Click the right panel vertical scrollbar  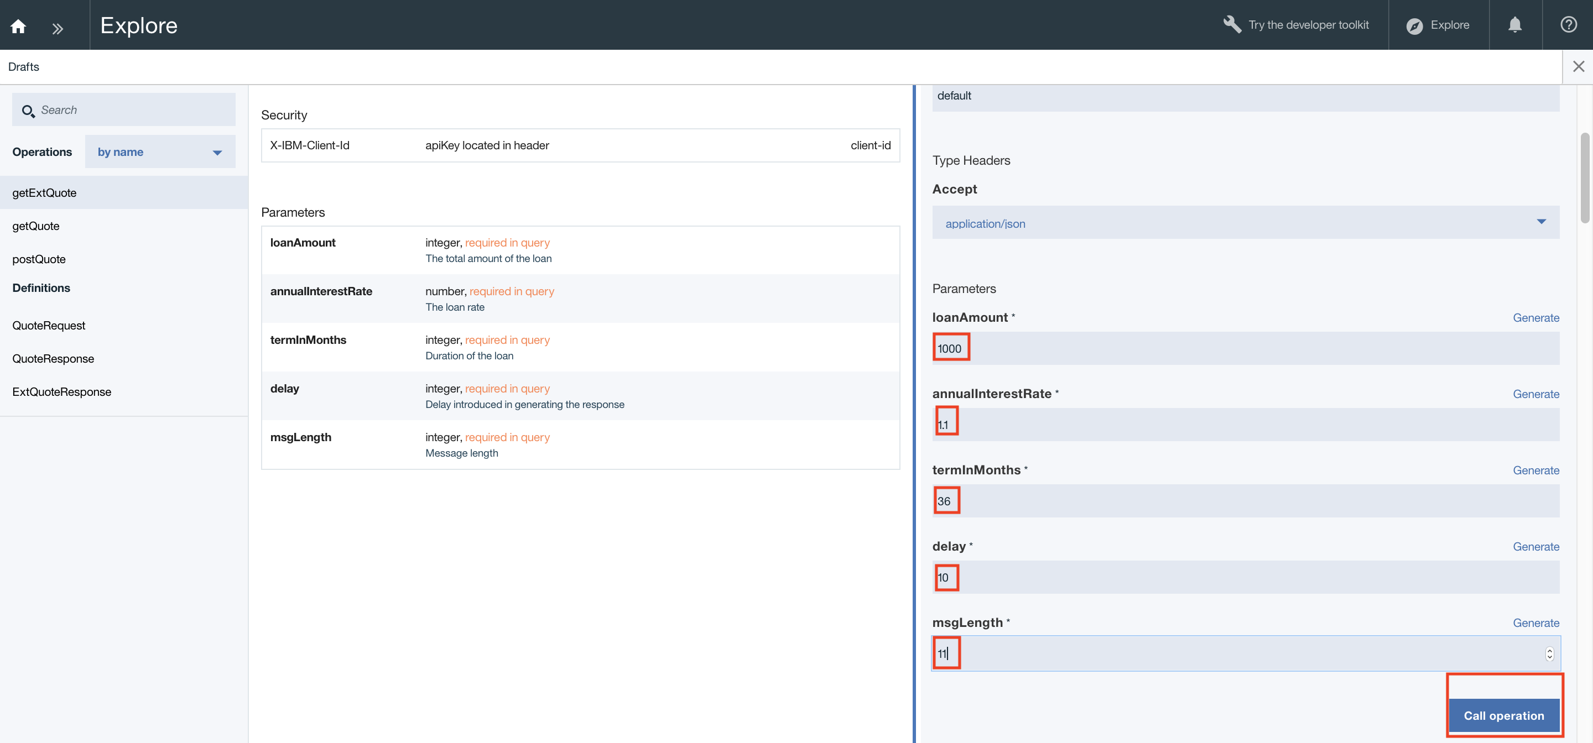tap(1584, 177)
